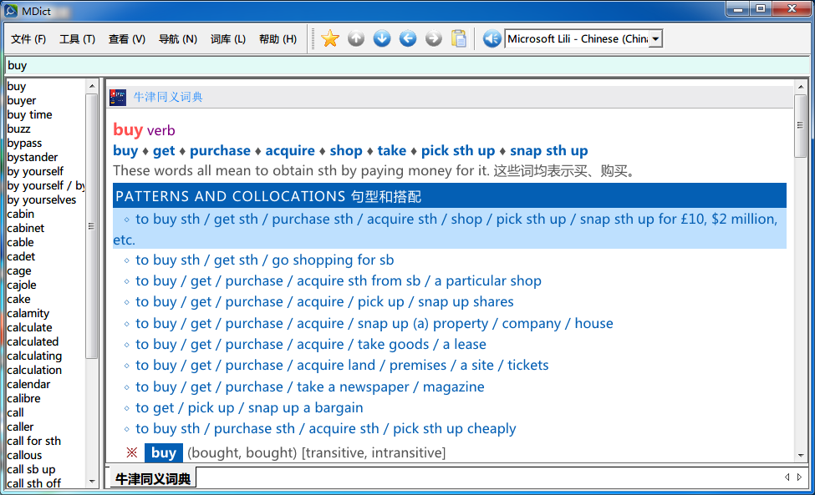This screenshot has width=815, height=495.
Task: Click the blue 'buy' entry label
Action: (x=164, y=452)
